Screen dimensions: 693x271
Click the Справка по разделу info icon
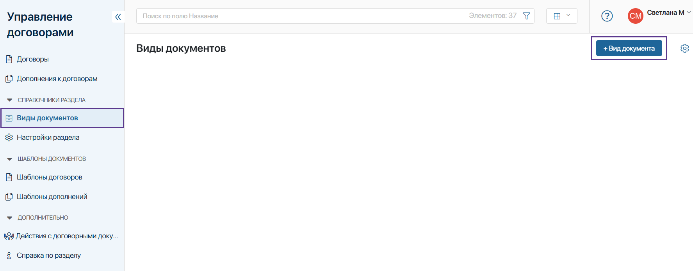tap(9, 255)
